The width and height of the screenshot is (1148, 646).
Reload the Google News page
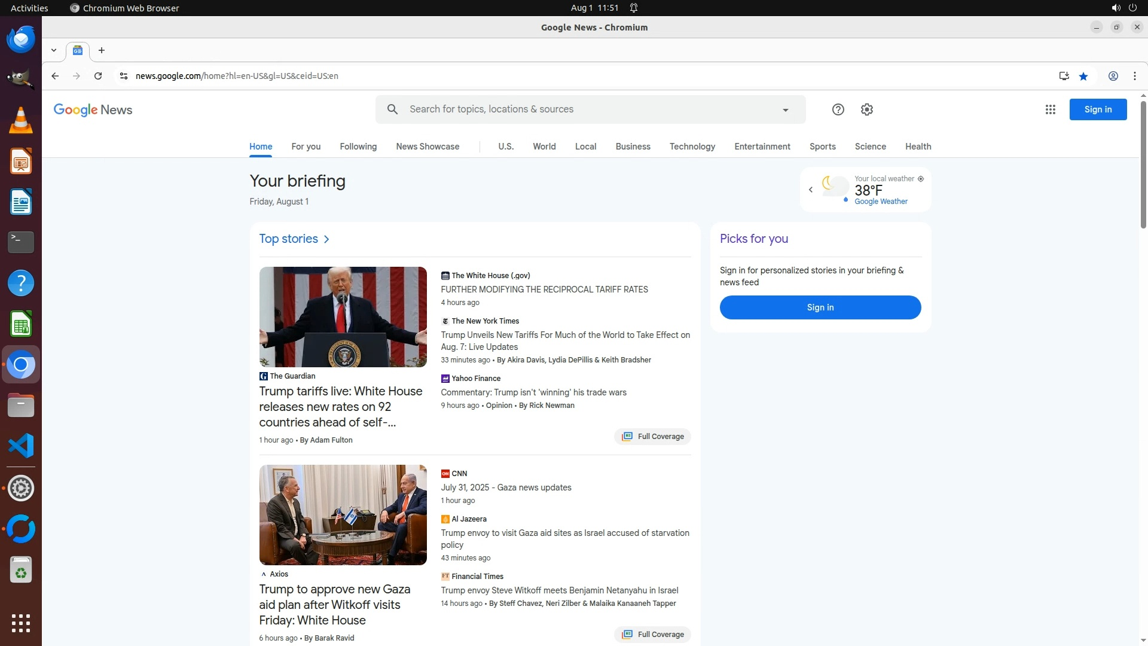(98, 76)
